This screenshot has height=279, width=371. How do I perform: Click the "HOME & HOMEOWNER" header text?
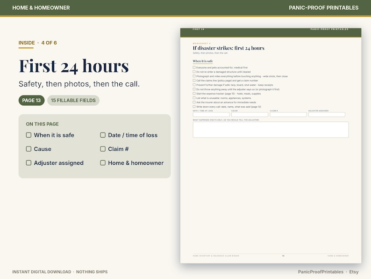pos(41,8)
